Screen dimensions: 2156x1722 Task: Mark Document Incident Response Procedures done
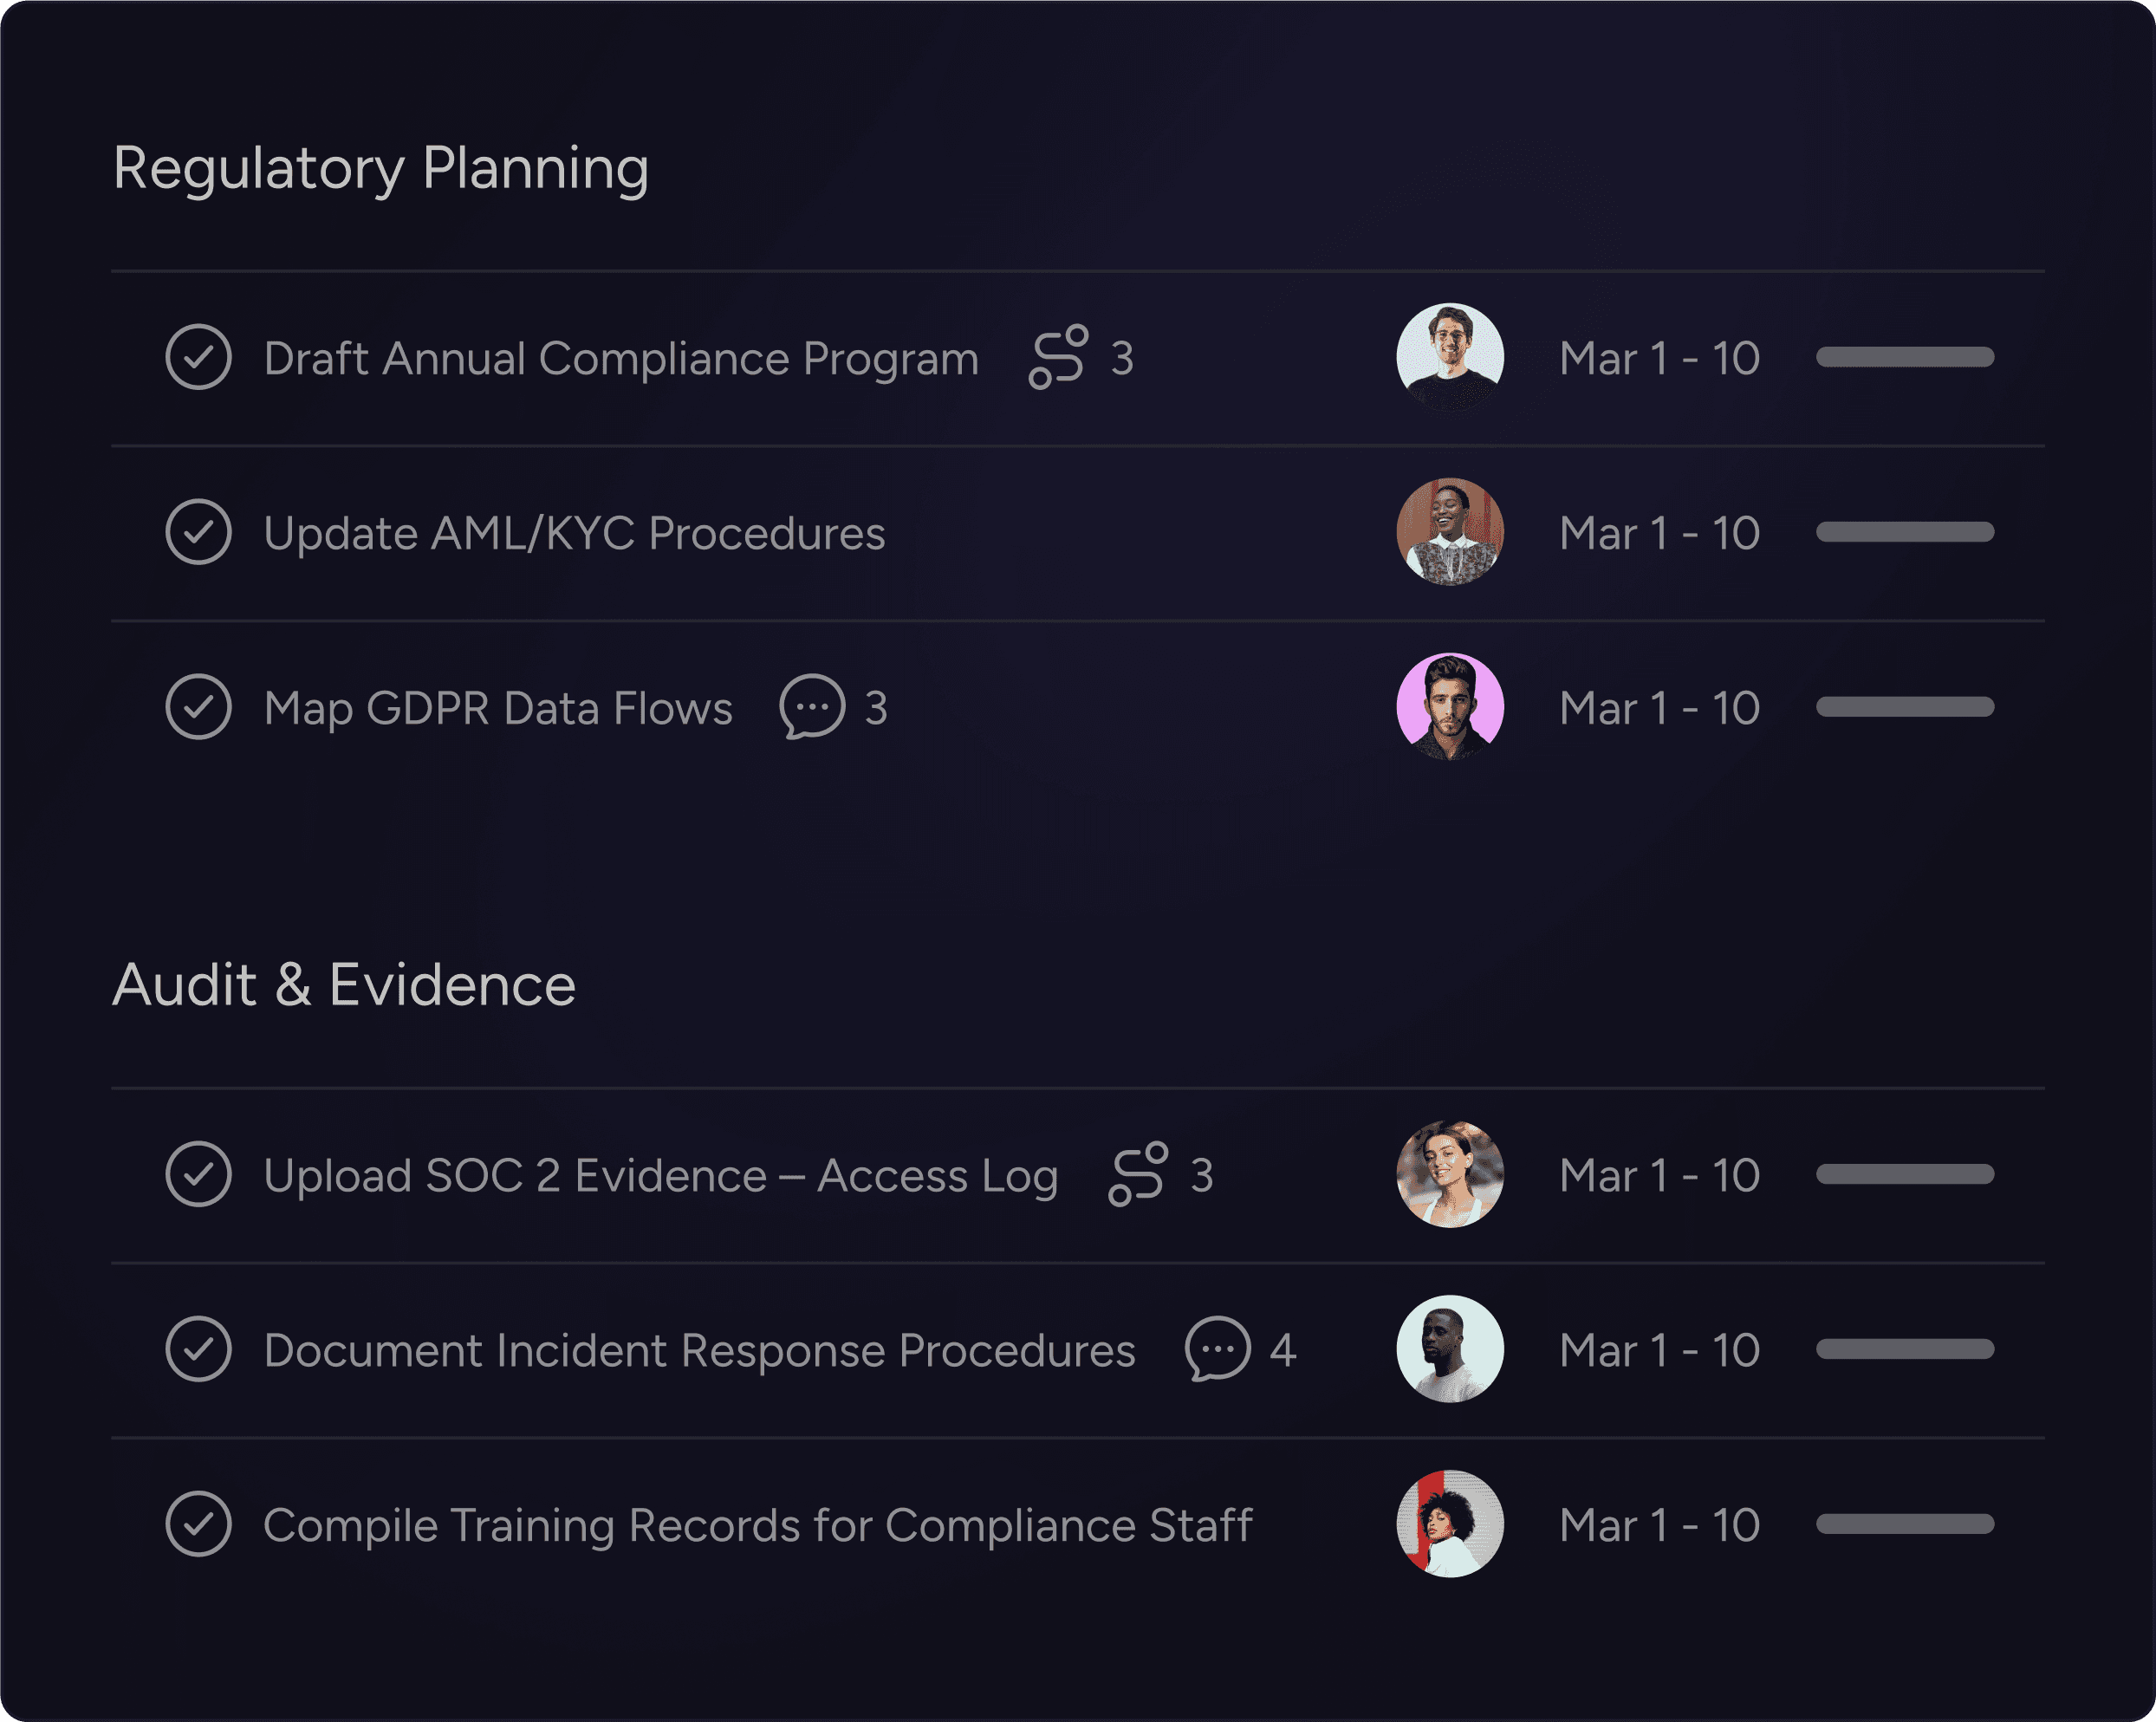[200, 1349]
